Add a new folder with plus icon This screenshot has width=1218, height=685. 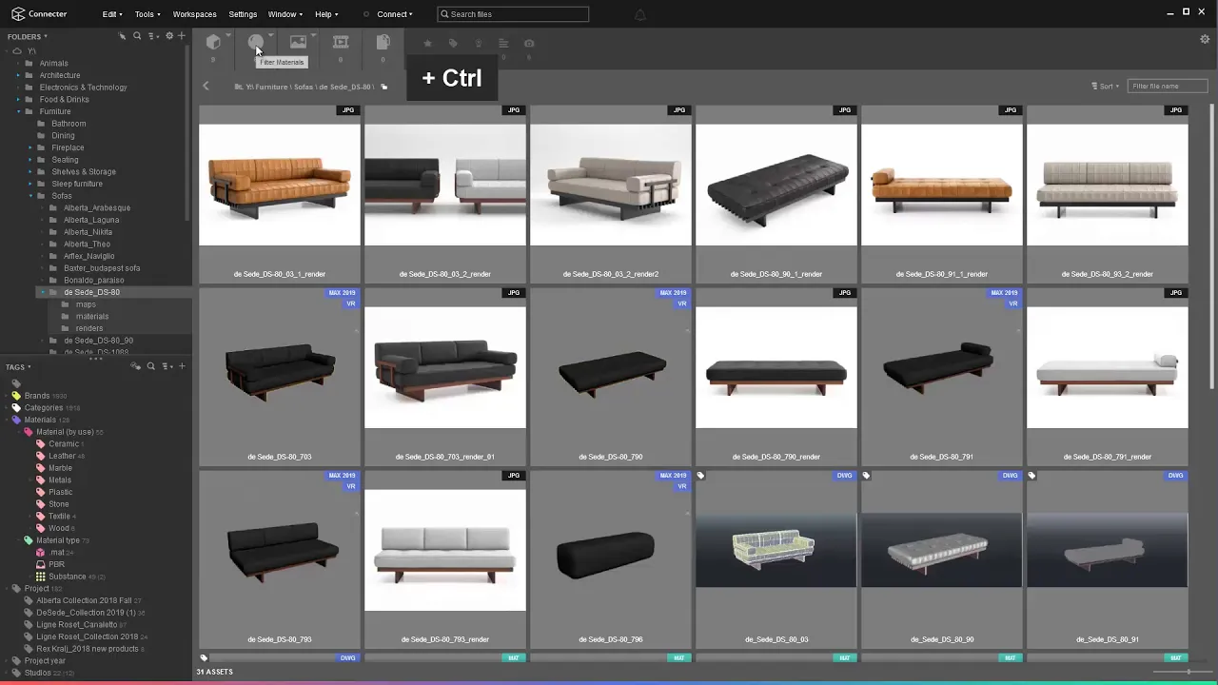pos(182,36)
